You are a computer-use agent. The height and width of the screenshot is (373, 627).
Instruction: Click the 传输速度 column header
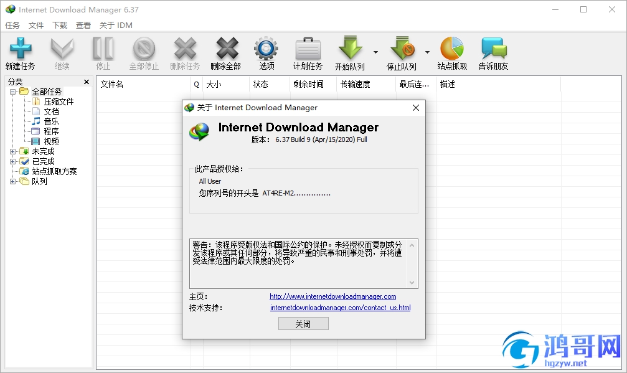pos(366,84)
